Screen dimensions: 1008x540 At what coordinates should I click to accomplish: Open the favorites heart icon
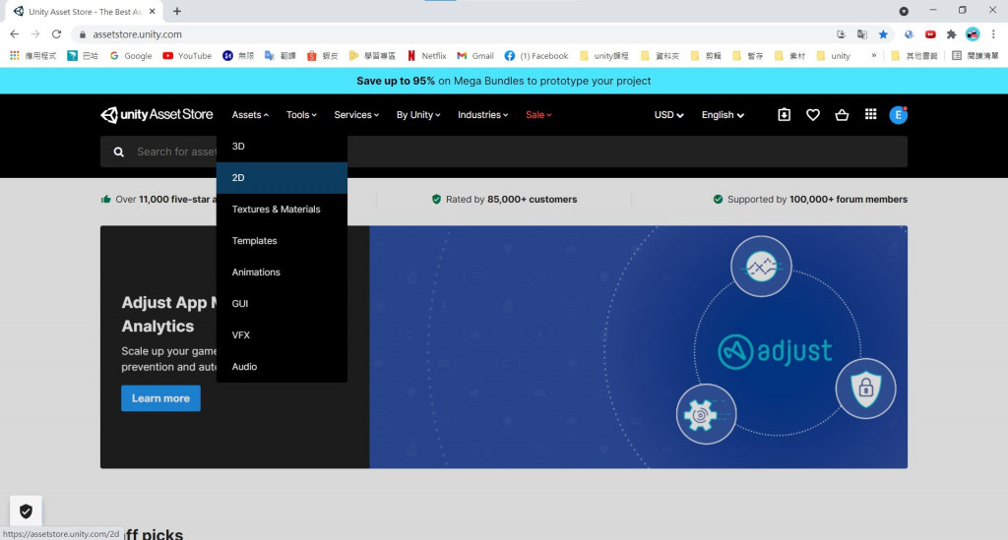(x=812, y=115)
